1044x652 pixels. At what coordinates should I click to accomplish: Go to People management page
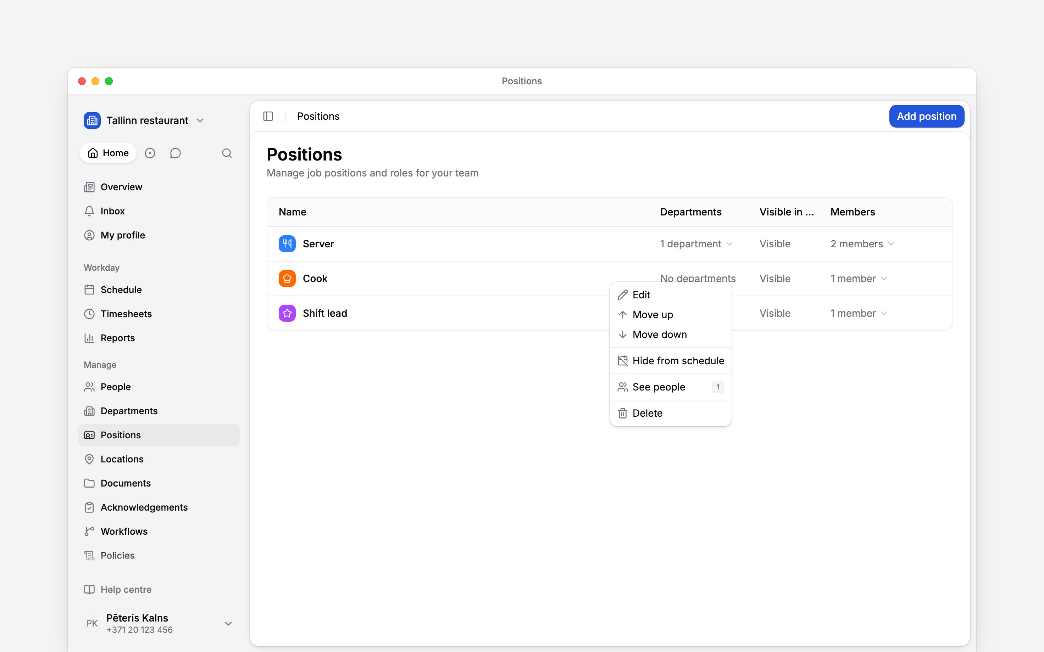159,387
